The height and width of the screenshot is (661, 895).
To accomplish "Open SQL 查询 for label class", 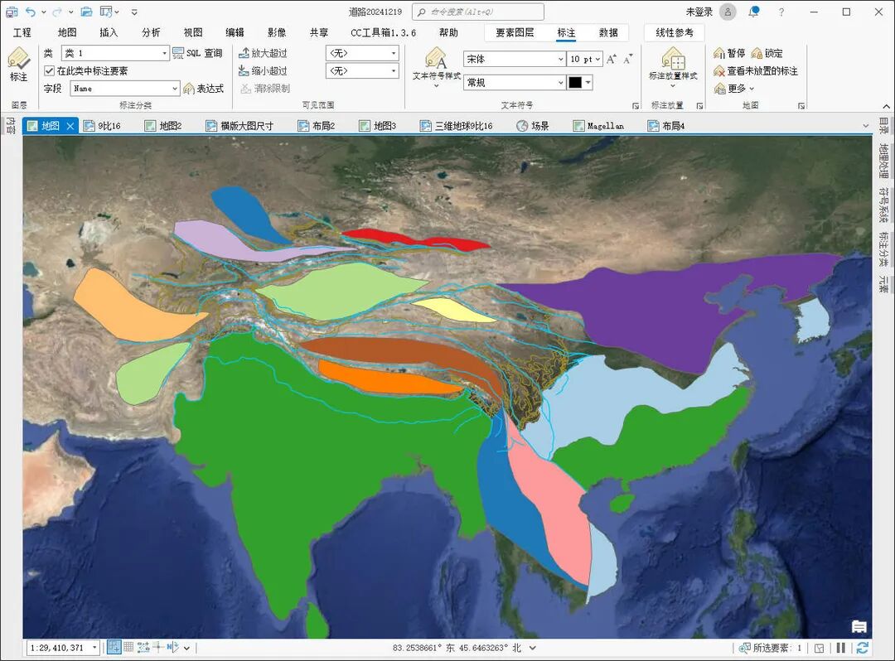I will pyautogui.click(x=197, y=53).
